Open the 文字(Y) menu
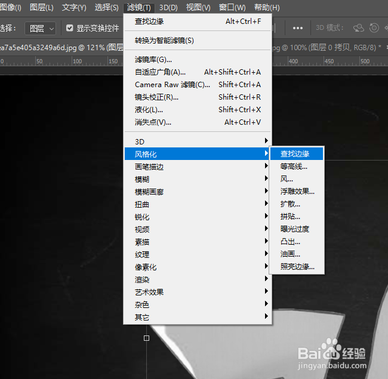Viewport: 388px width, 379px height. click(x=74, y=7)
